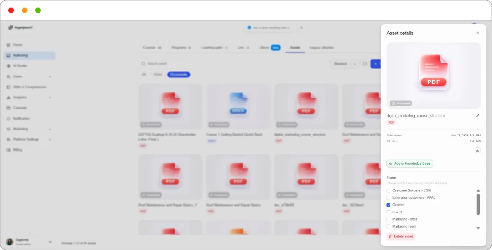
Task: Expand the Marketing submenu chevron
Action: (x=50, y=129)
